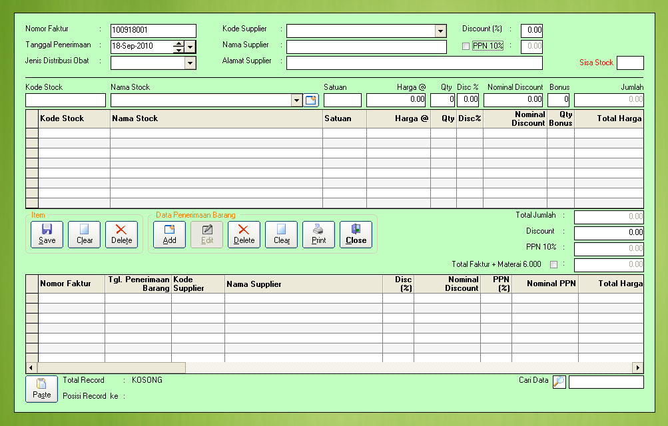Screen dimensions: 668x426
Task: Open the Tanggal Penerimaan calendar dropdown
Action: click(x=190, y=47)
